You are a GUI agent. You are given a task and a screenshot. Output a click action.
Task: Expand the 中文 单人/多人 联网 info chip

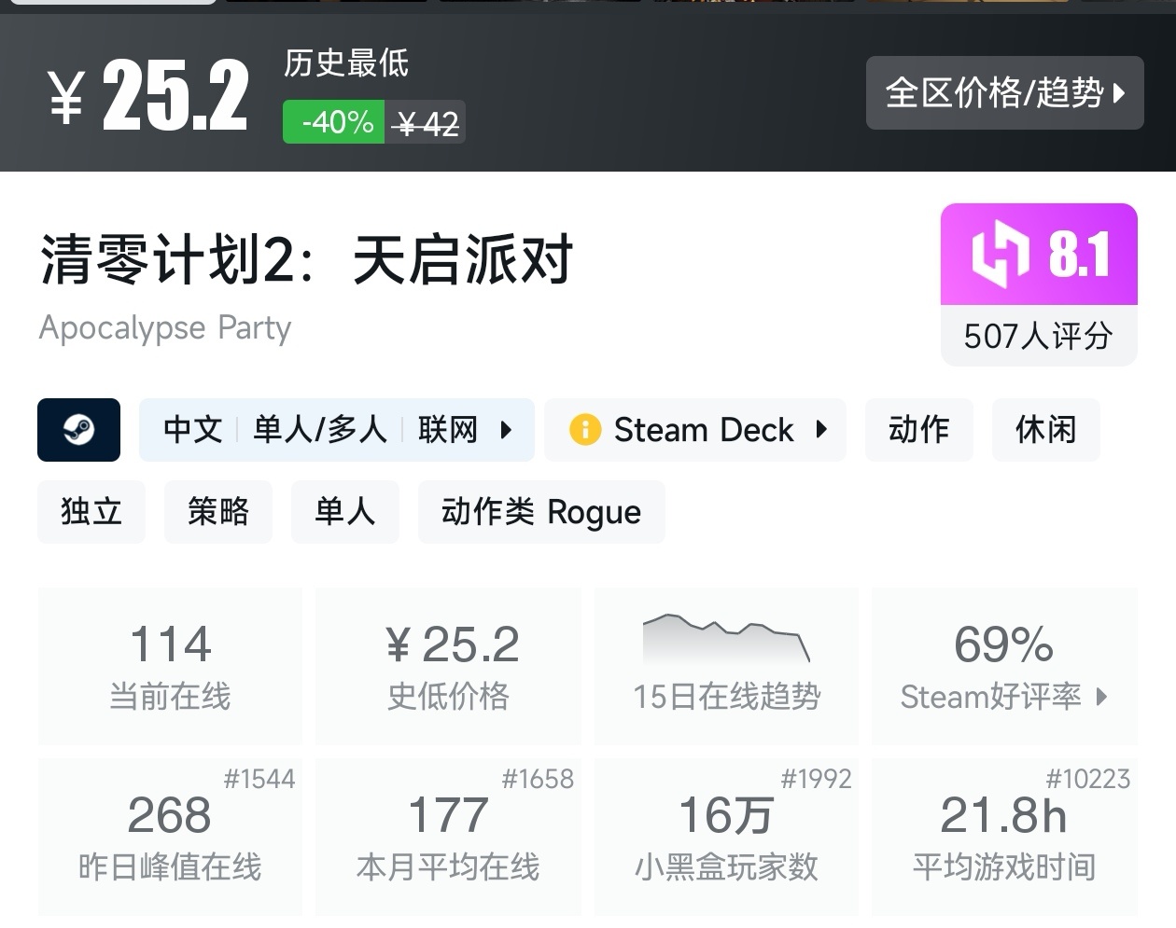[337, 430]
